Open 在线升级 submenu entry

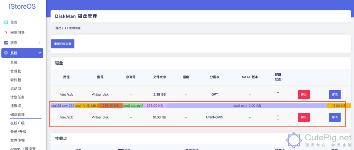pyautogui.click(x=17, y=123)
